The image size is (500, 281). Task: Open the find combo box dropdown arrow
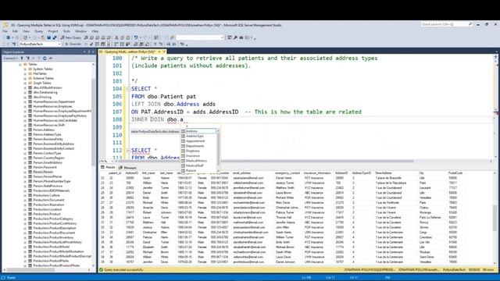click(x=222, y=37)
